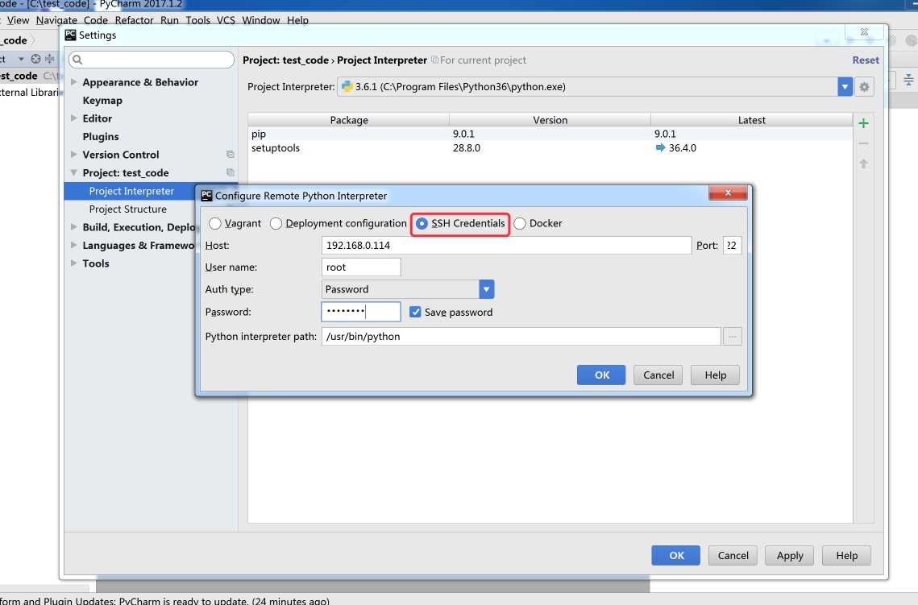918x605 pixels.
Task: Open the Window menu
Action: [261, 20]
